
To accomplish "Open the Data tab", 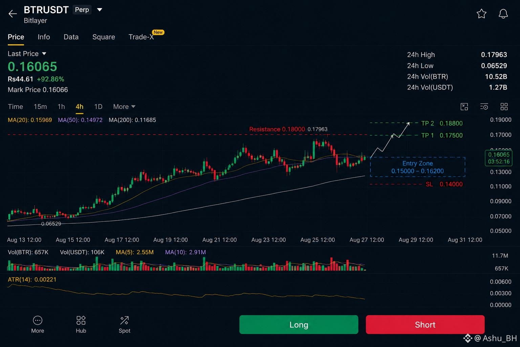I will [x=71, y=37].
